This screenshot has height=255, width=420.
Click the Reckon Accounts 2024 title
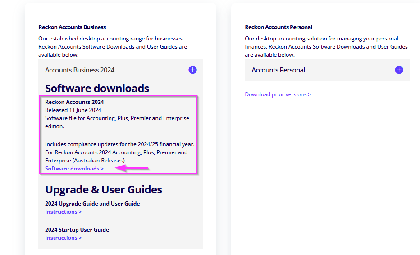pyautogui.click(x=74, y=102)
